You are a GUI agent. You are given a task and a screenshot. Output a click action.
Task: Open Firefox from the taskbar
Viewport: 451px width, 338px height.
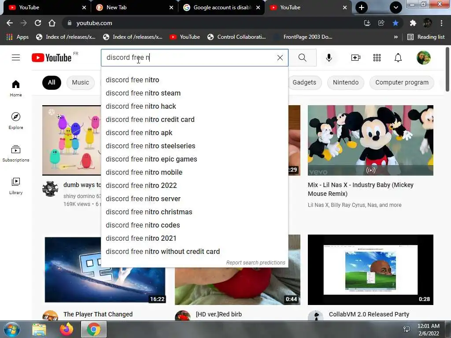click(x=67, y=329)
